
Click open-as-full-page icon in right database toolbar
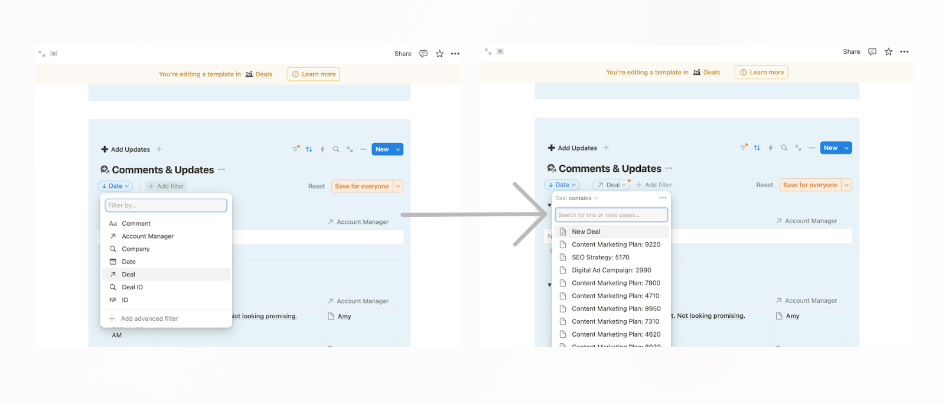coord(798,148)
